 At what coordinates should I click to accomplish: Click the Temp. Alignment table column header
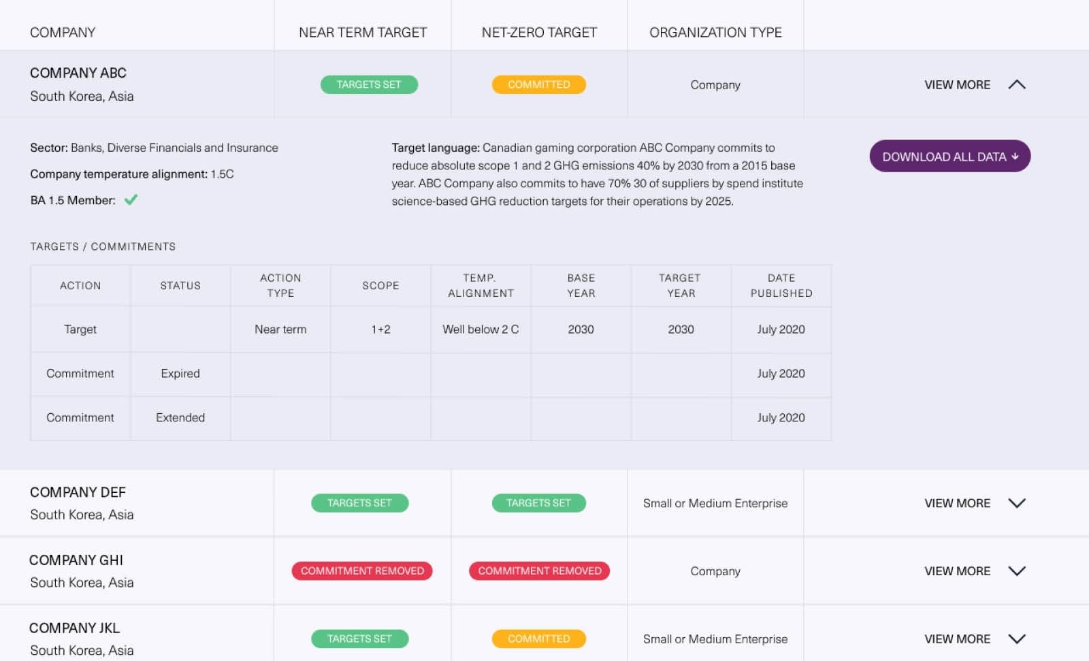(x=481, y=285)
